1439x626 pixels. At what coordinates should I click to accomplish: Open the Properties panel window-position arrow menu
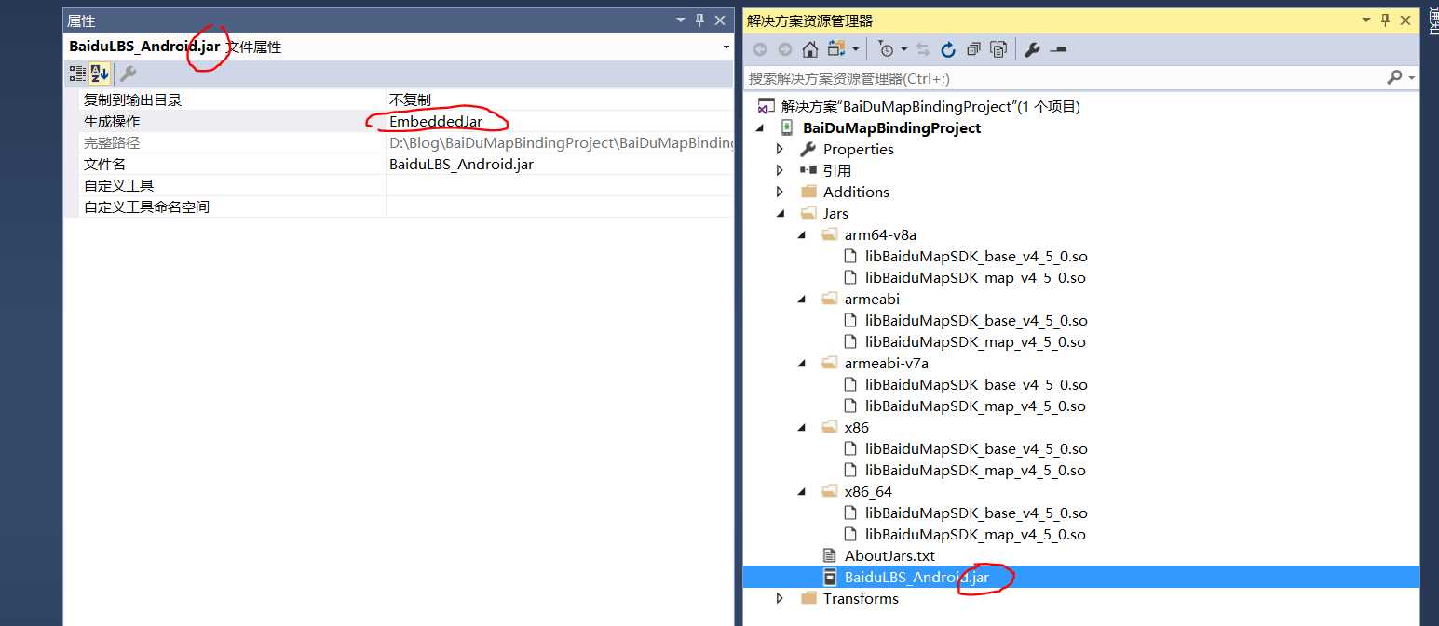(679, 20)
